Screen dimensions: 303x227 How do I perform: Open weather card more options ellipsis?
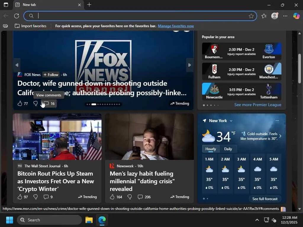277,121
